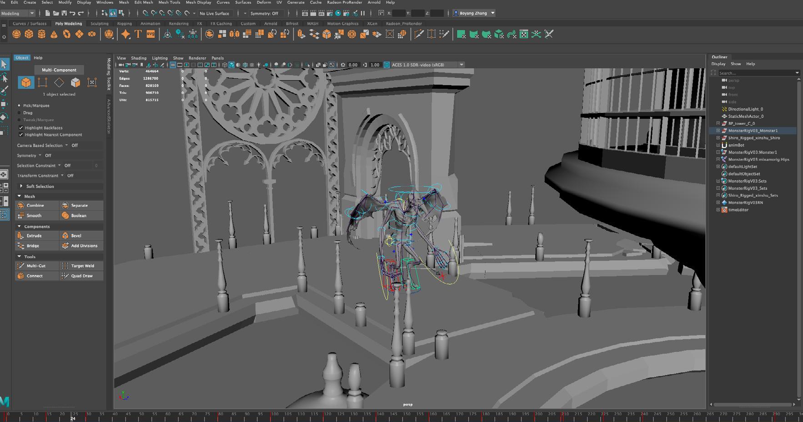Click the pause viewport icon in status line
The image size is (803, 422).
pyautogui.click(x=363, y=13)
